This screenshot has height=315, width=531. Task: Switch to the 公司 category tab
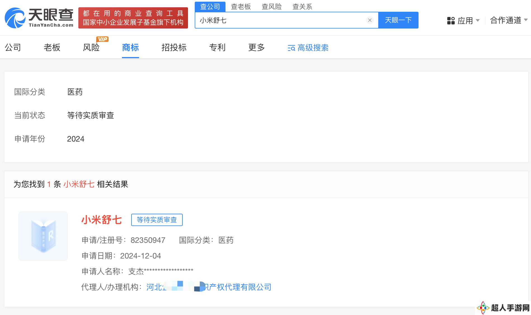point(13,48)
